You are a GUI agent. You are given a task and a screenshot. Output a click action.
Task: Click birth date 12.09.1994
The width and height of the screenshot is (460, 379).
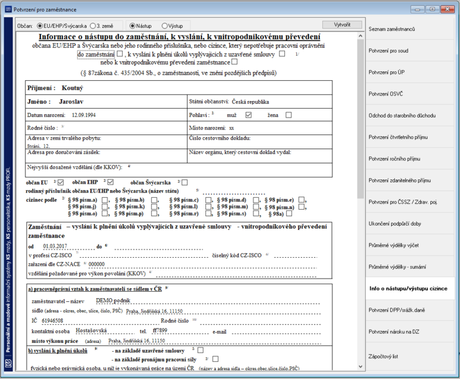tap(83, 115)
